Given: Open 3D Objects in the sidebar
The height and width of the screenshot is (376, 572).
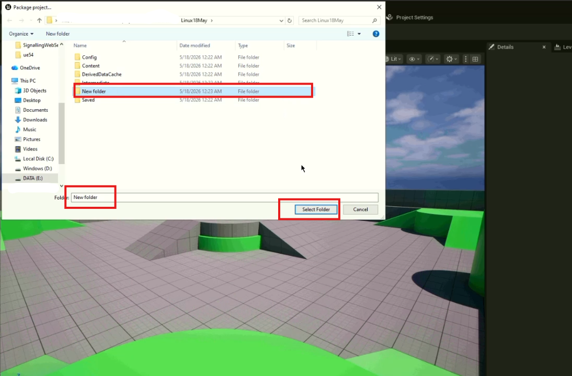Looking at the screenshot, I should [x=31, y=90].
